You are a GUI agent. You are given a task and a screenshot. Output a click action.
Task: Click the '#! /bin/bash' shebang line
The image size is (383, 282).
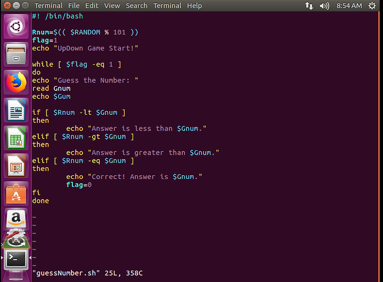(57, 16)
